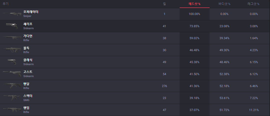The height and width of the screenshot is (116, 270).
Task: Click the 276 kills value for Vandal
Action: point(164,86)
